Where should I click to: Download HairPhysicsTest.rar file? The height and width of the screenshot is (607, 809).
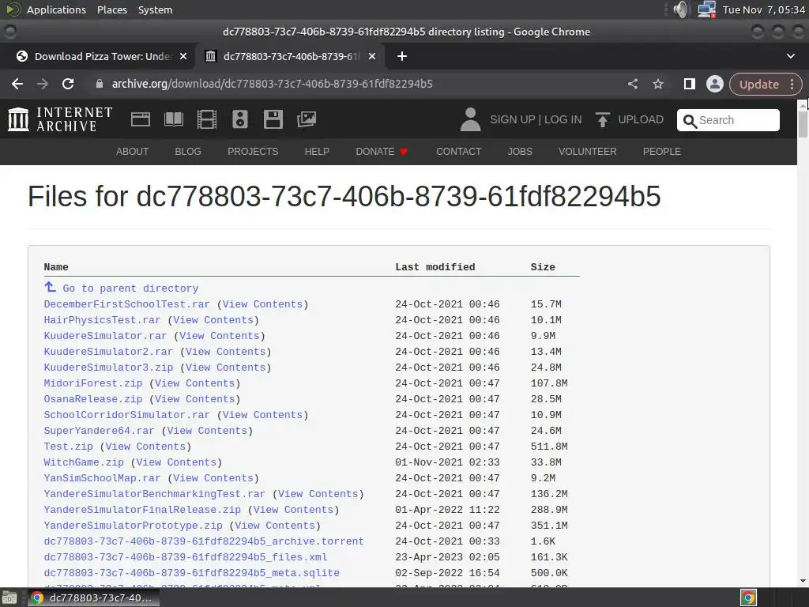(102, 320)
